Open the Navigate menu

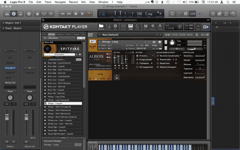(60, 2)
